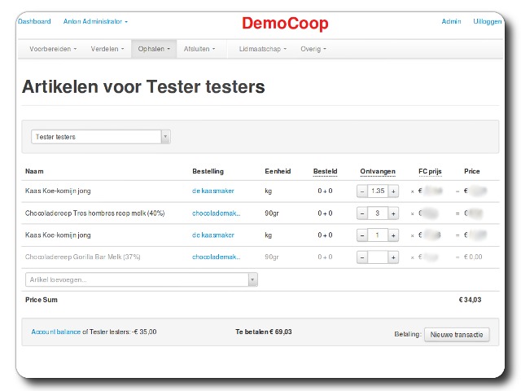Expand the Artikel toevoegen dropdown

[252, 279]
